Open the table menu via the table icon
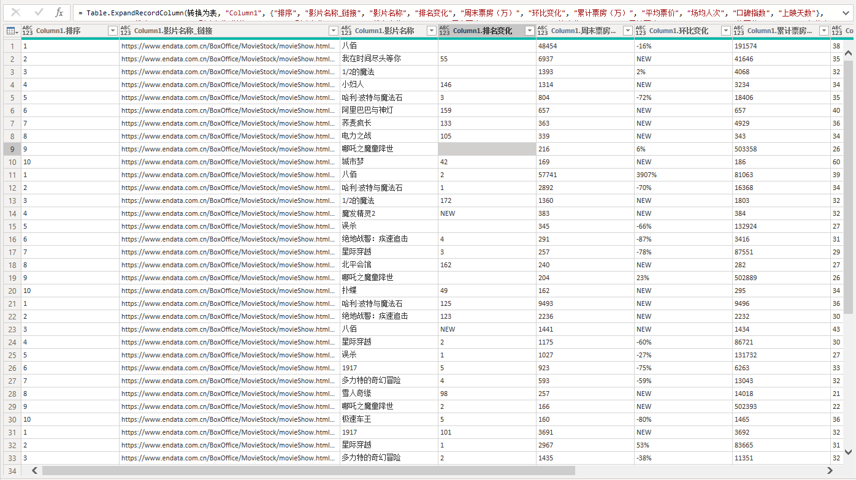The height and width of the screenshot is (480, 856). pos(11,30)
